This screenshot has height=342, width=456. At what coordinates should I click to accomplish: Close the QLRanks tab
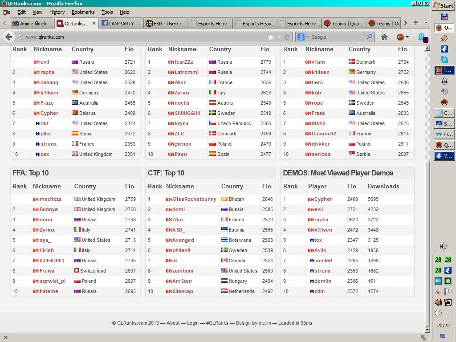click(x=94, y=23)
